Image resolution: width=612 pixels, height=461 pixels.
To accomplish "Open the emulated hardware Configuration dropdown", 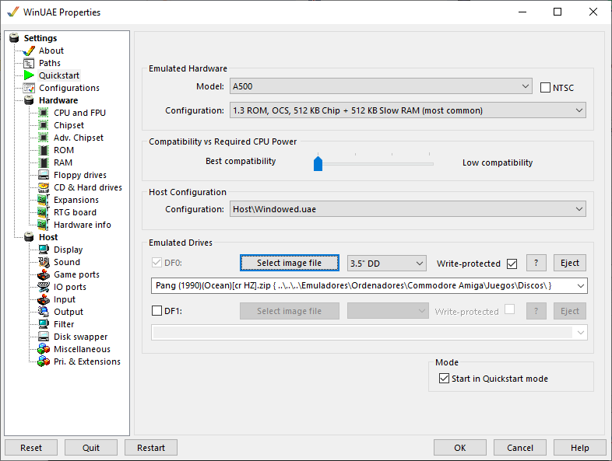I will pyautogui.click(x=408, y=110).
